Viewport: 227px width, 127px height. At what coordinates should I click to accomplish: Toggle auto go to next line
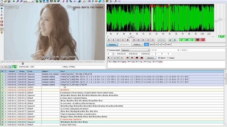(187, 40)
